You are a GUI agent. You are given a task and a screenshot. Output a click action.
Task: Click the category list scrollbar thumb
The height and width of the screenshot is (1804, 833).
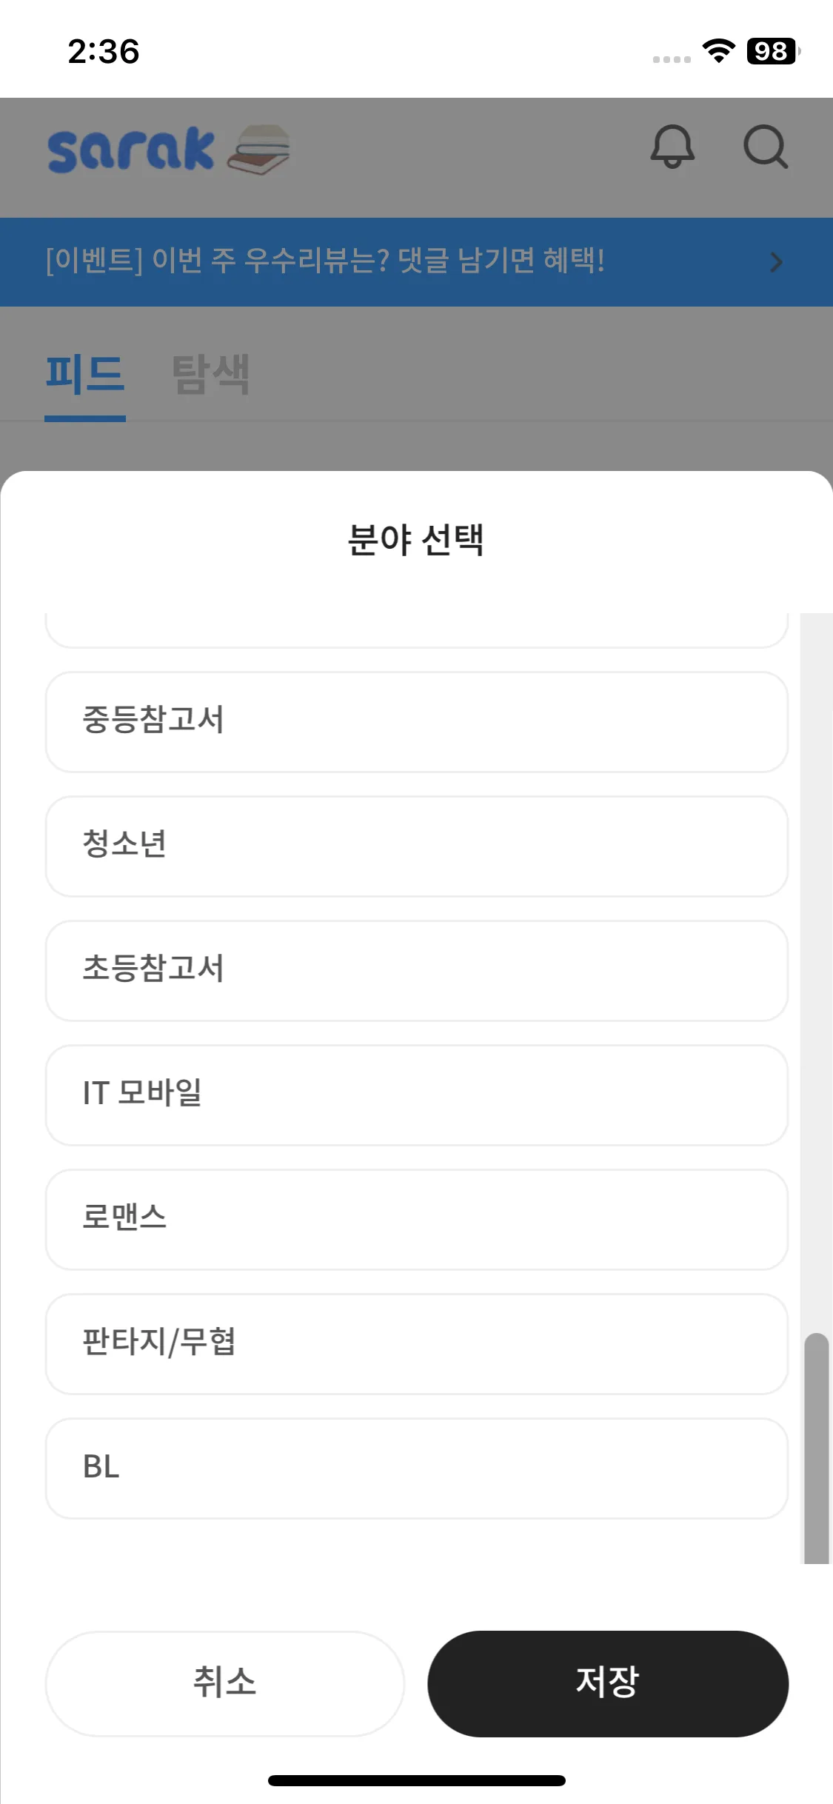(x=816, y=1448)
